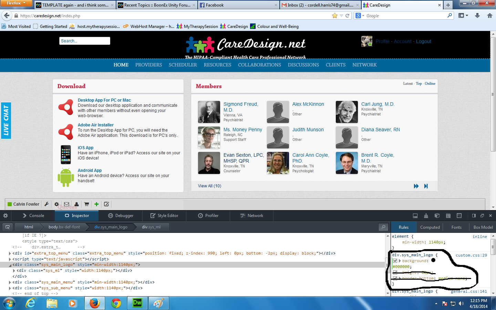The image size is (496, 310).
Task: Open custom.css:29 source link
Action: click(471, 255)
